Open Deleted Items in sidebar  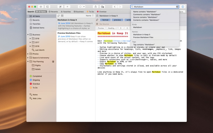click(x=38, y=28)
